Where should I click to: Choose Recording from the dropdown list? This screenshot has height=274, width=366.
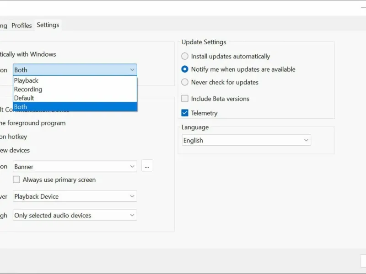[x=28, y=90]
